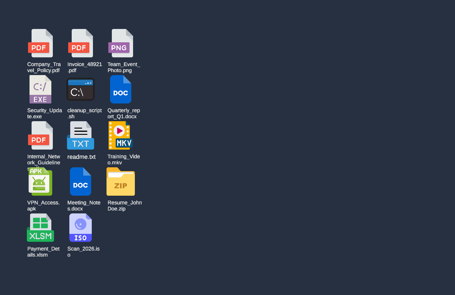Viewport: 455px width, 295px height.
Task: Select the cleanup_script.sh terminal icon
Action: (81, 90)
